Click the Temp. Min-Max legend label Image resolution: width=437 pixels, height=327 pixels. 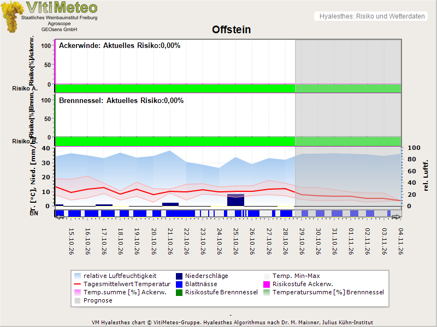(296, 276)
